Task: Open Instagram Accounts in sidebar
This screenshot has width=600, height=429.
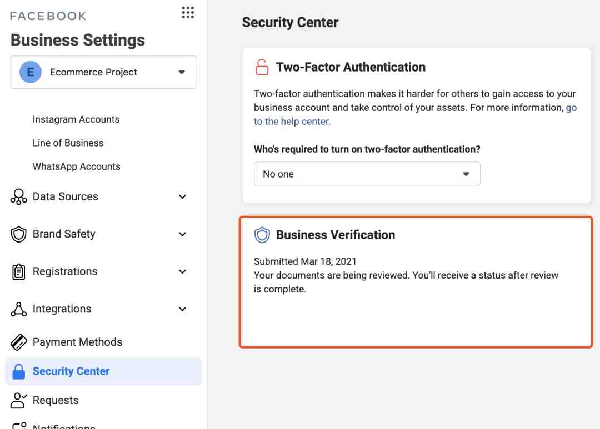Action: tap(76, 119)
